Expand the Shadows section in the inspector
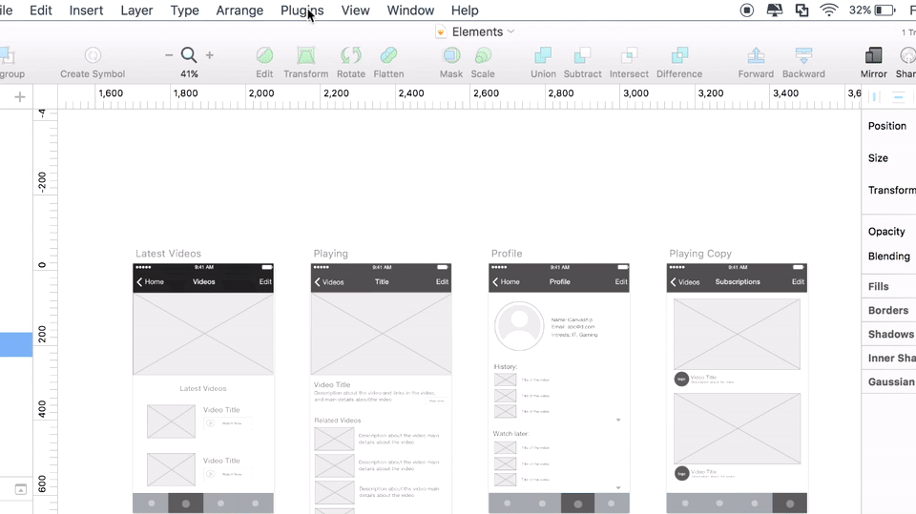Image resolution: width=916 pixels, height=514 pixels. tap(890, 334)
